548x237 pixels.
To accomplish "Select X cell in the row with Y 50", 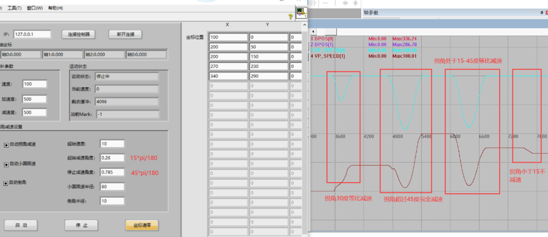I will coord(227,47).
